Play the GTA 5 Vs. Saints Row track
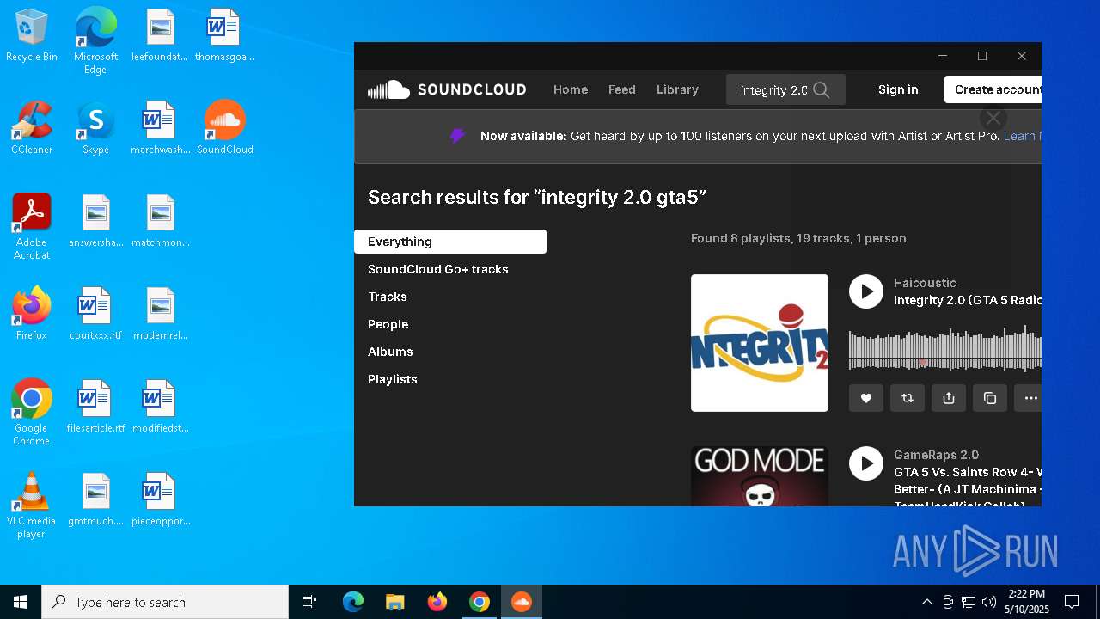This screenshot has width=1100, height=619. click(866, 463)
